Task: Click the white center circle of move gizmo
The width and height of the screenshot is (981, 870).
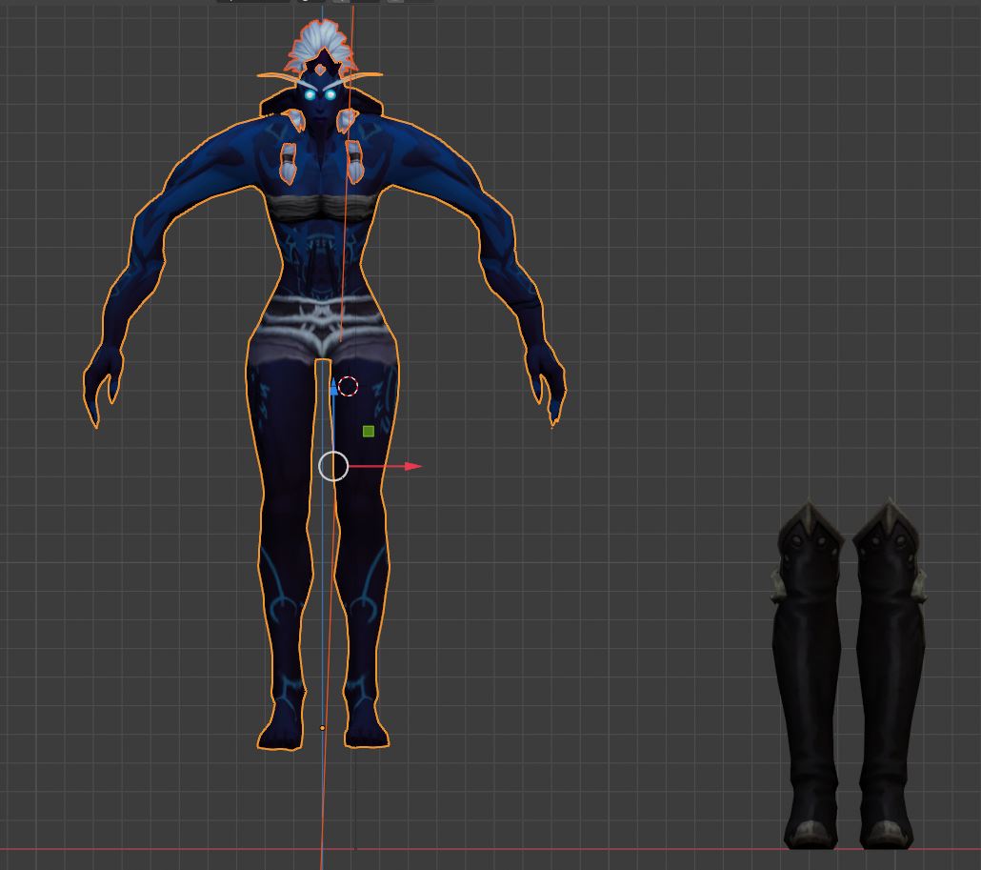Action: click(333, 466)
